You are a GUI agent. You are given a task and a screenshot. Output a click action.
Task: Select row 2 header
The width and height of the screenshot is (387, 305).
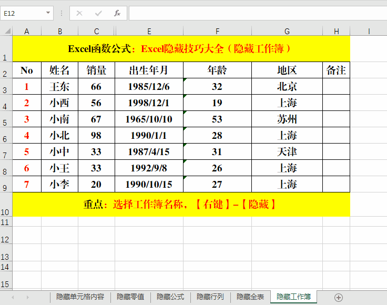[x=6, y=70]
